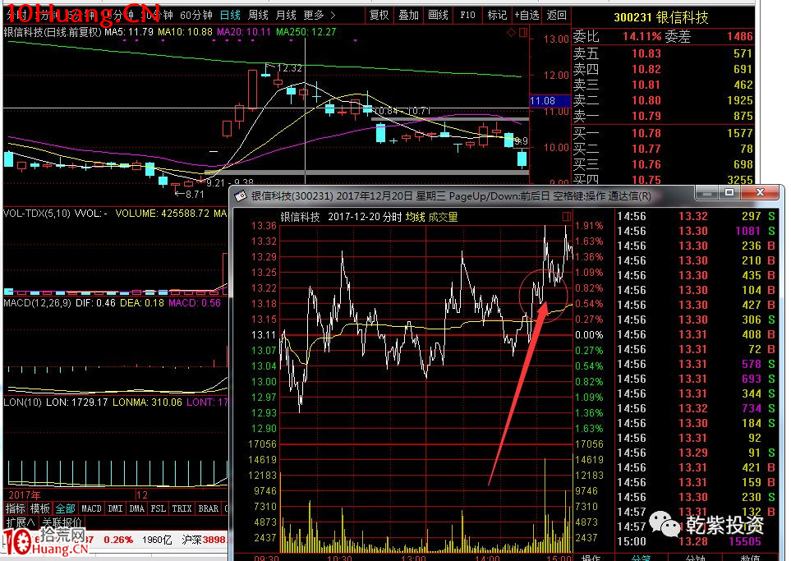Click the 返回 back button
This screenshot has height=561, width=791.
tap(556, 15)
